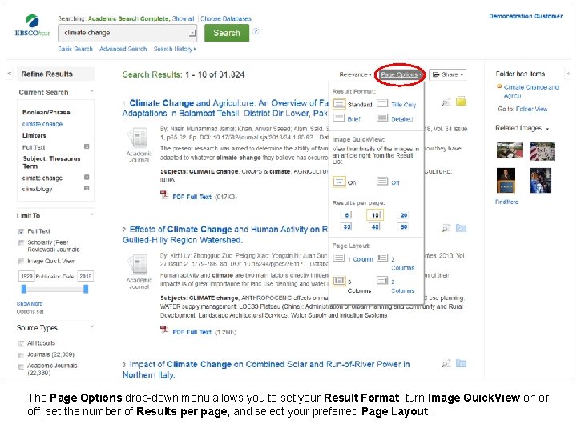Click the yellow folder icon for result 1
577x432 pixels.
pos(461,102)
